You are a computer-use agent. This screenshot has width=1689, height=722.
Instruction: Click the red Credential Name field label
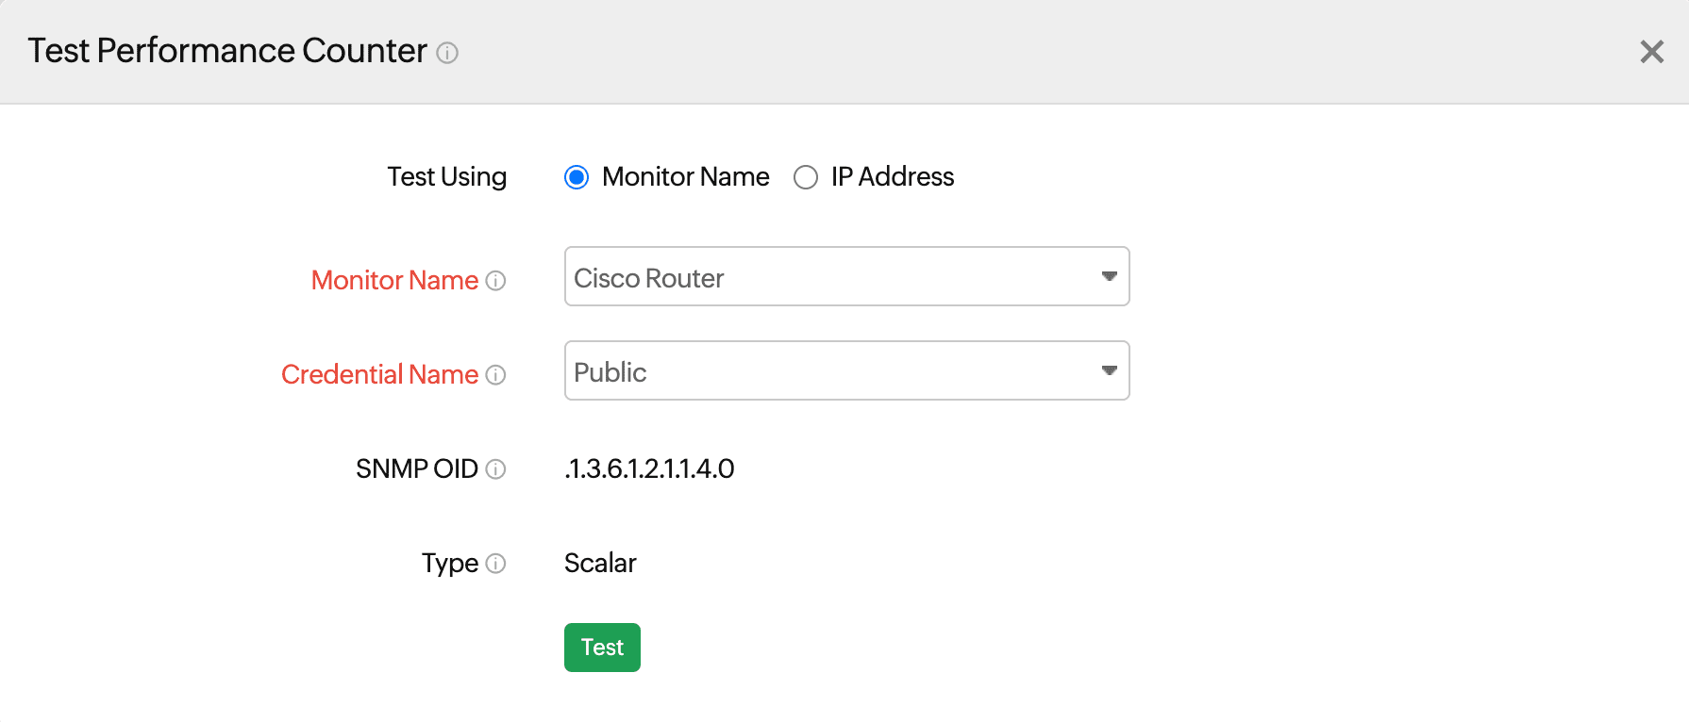(x=379, y=375)
